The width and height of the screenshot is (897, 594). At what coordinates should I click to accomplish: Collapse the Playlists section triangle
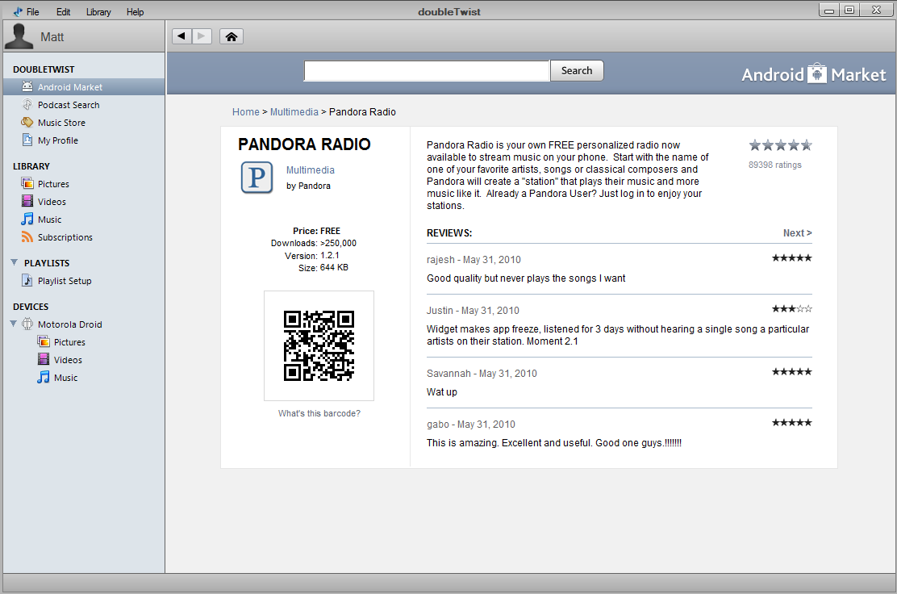pos(15,263)
